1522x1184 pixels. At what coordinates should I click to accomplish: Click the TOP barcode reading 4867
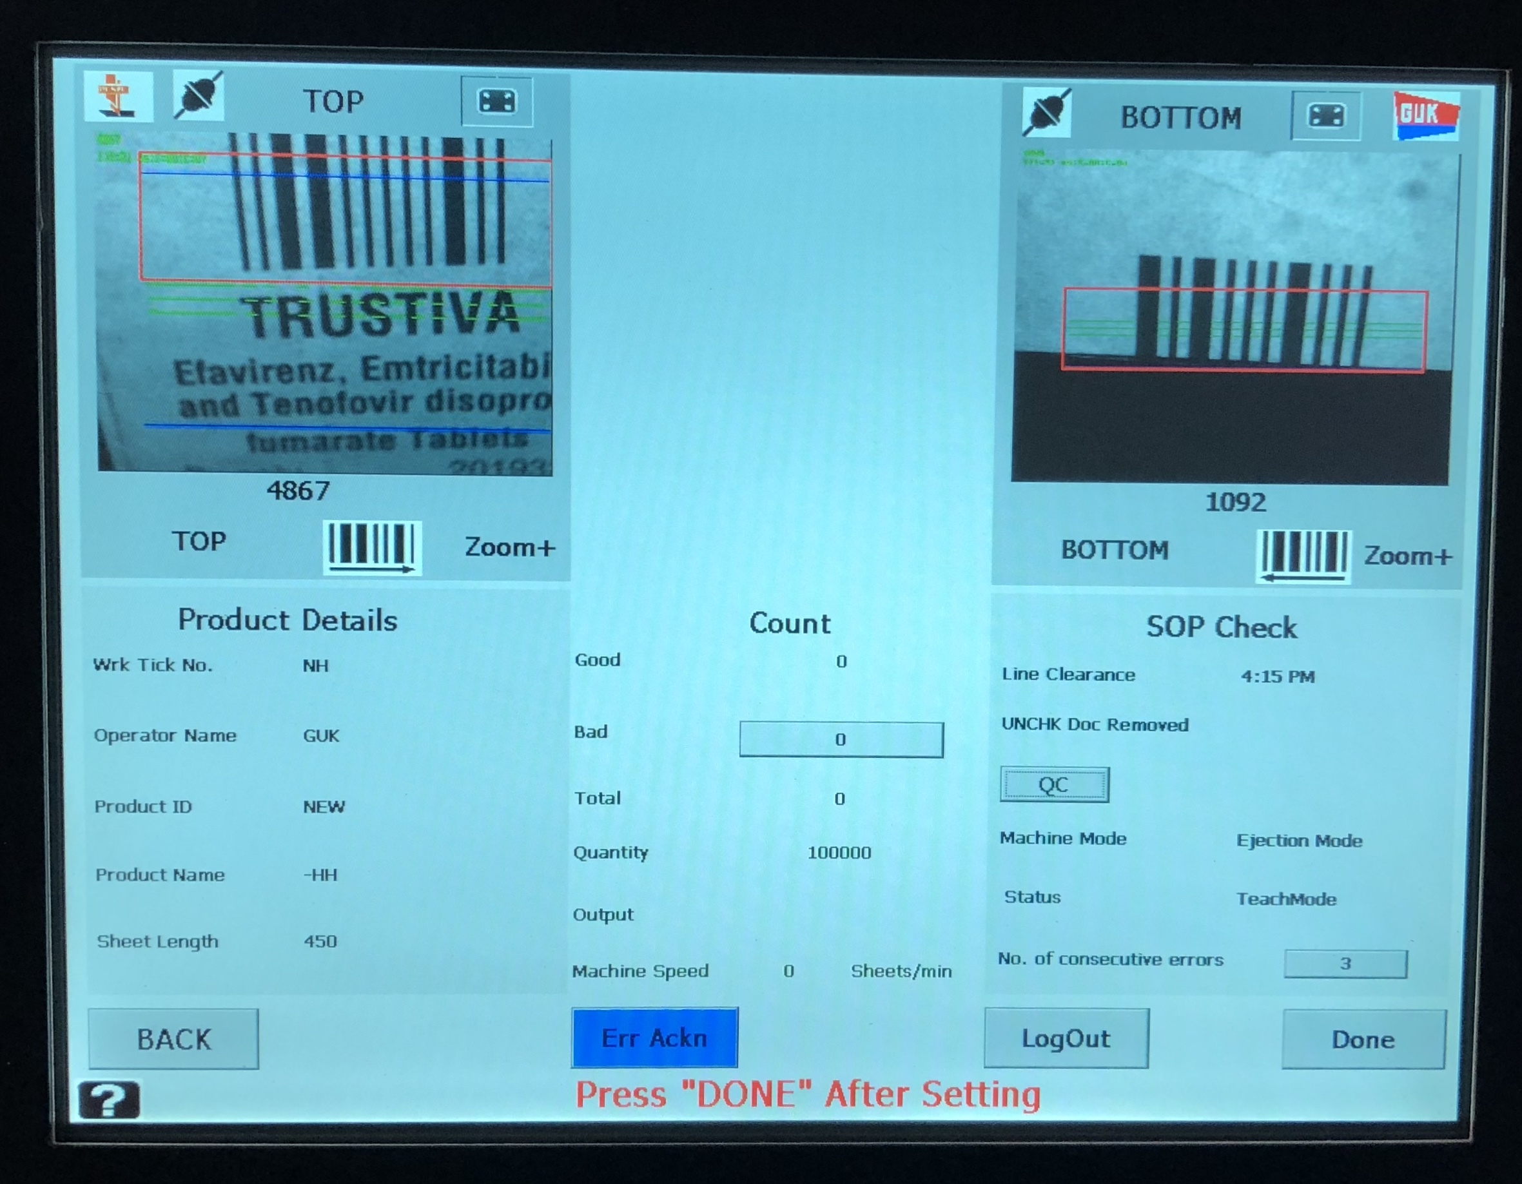pos(298,491)
